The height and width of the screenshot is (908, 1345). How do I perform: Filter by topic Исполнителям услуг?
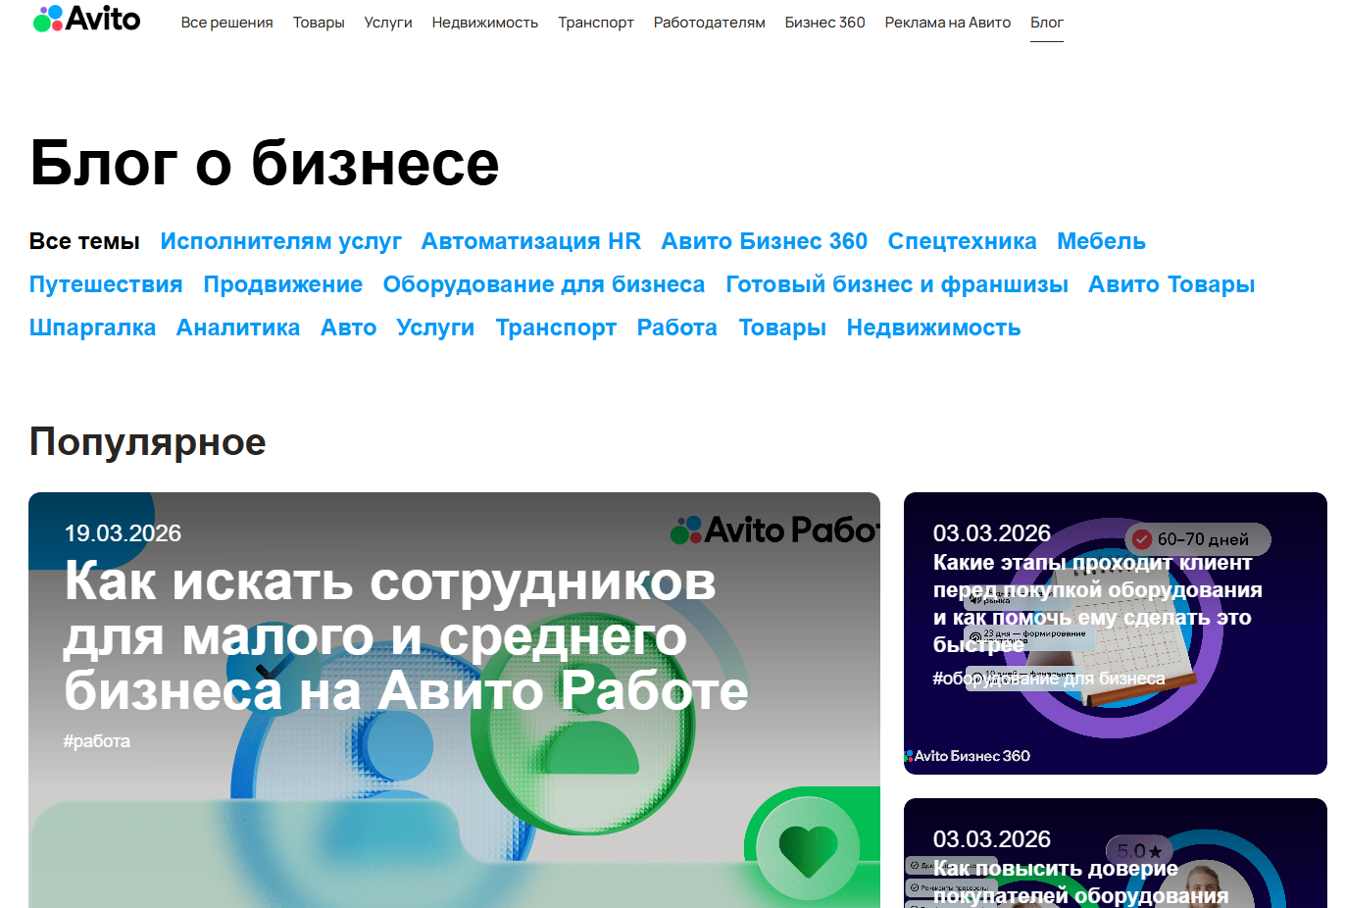coord(281,241)
